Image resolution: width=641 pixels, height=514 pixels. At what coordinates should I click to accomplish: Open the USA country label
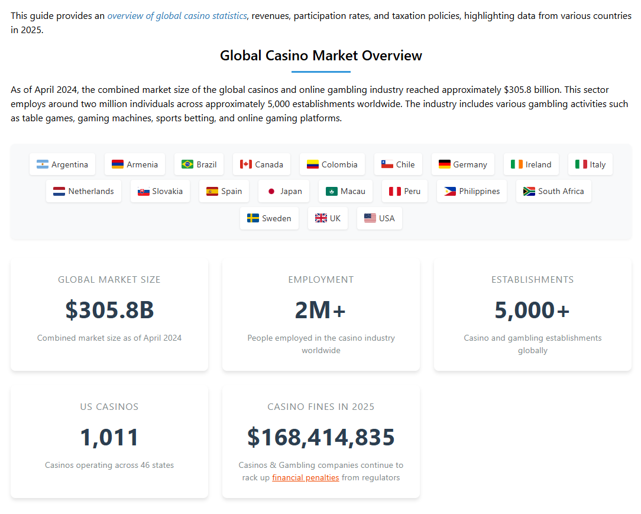pos(387,218)
